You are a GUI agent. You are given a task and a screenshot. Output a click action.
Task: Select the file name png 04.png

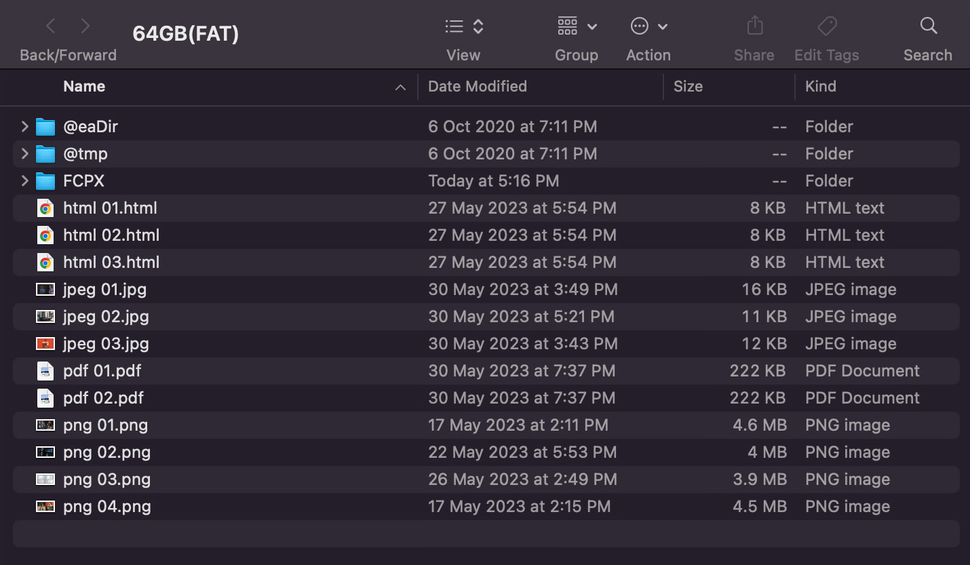[106, 507]
